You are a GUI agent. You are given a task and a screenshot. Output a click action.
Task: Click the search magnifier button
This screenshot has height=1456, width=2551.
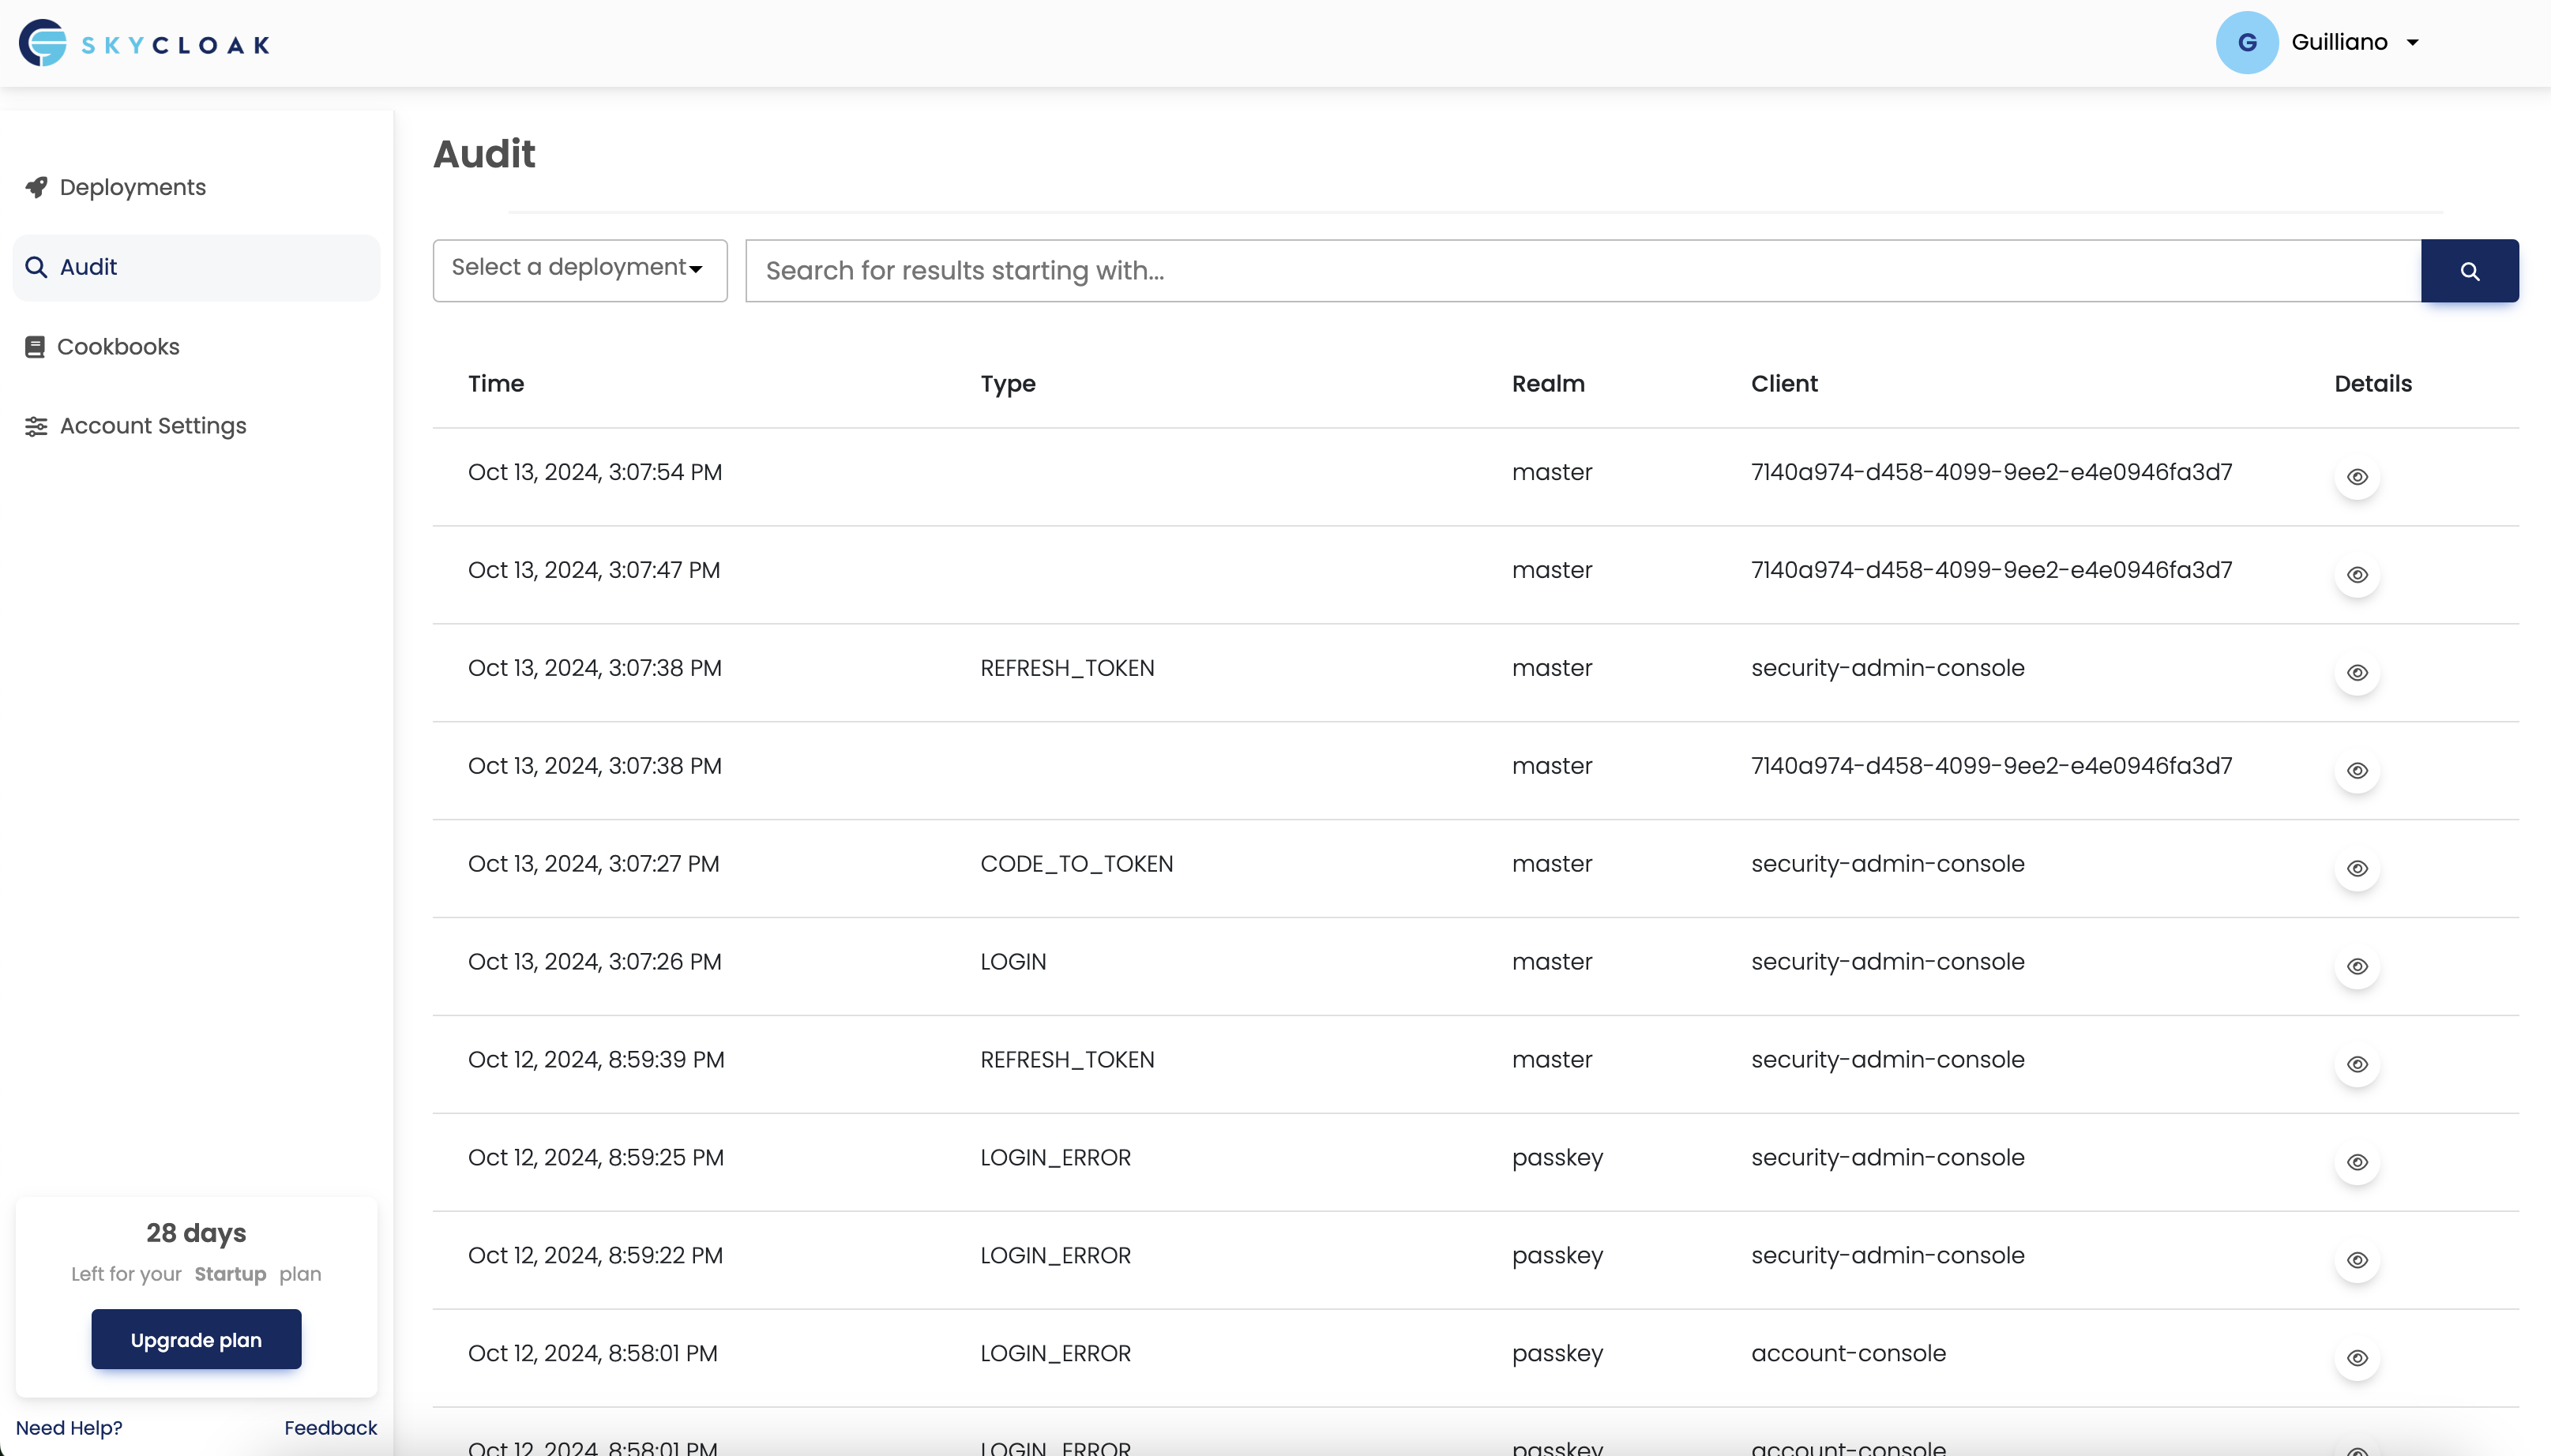2469,271
